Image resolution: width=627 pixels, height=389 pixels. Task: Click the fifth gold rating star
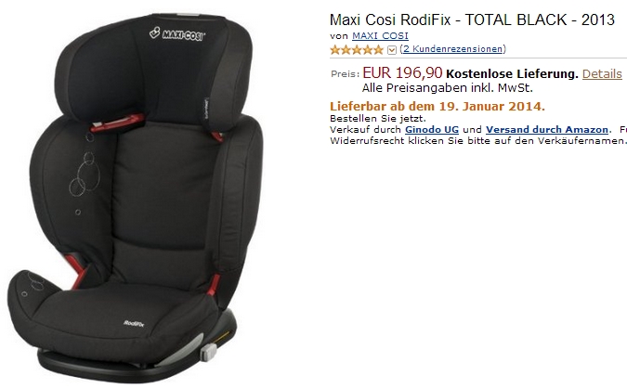pyautogui.click(x=378, y=50)
